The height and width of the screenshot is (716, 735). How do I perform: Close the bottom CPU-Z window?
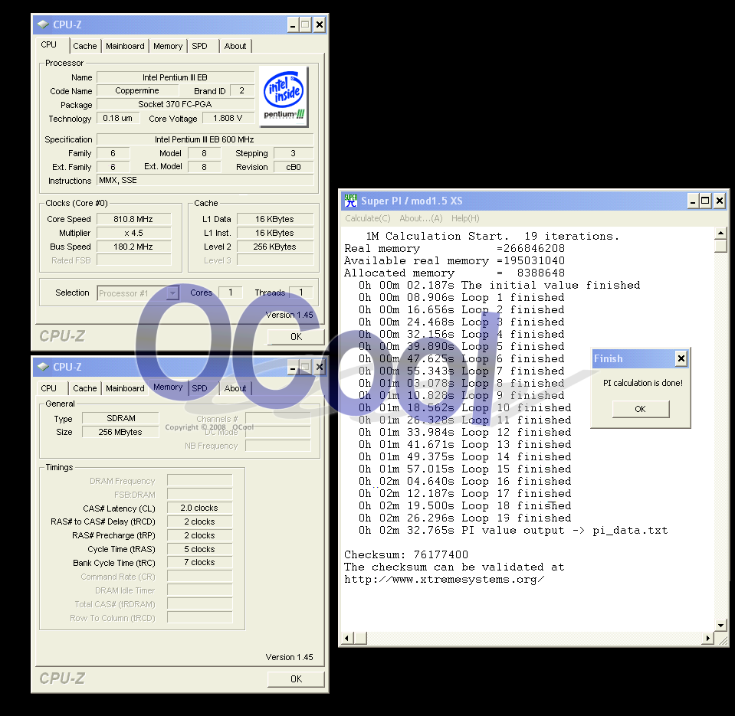[320, 367]
